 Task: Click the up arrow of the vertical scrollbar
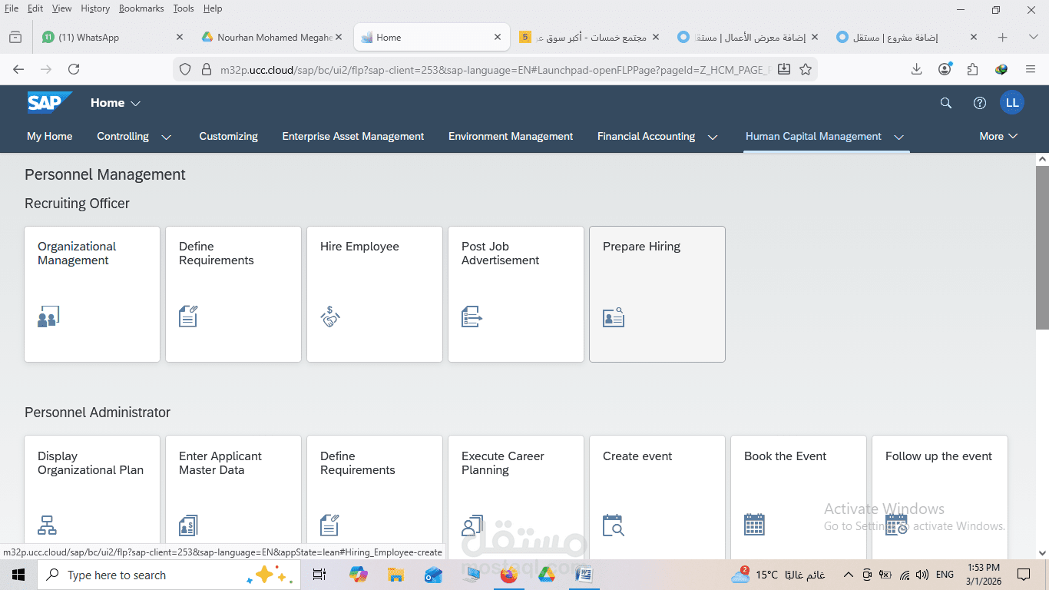point(1043,159)
